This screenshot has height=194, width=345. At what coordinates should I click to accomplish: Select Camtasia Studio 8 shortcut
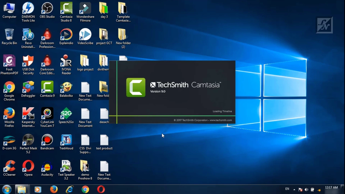(x=66, y=12)
